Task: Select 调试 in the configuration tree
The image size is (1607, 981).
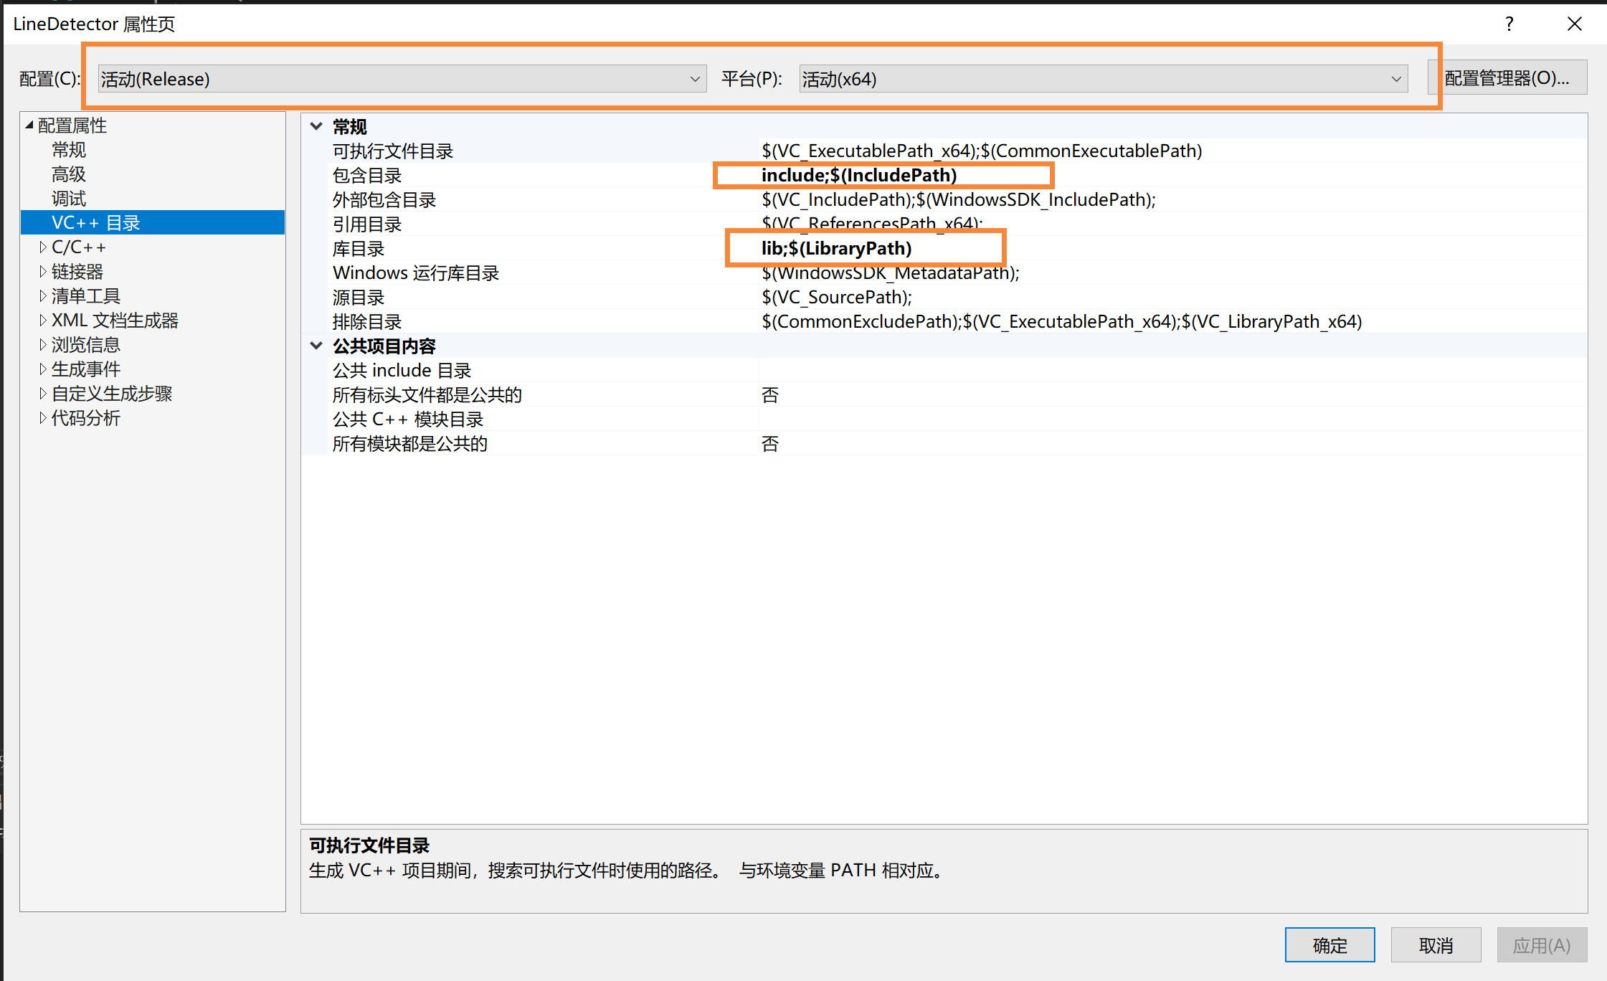Action: (69, 199)
